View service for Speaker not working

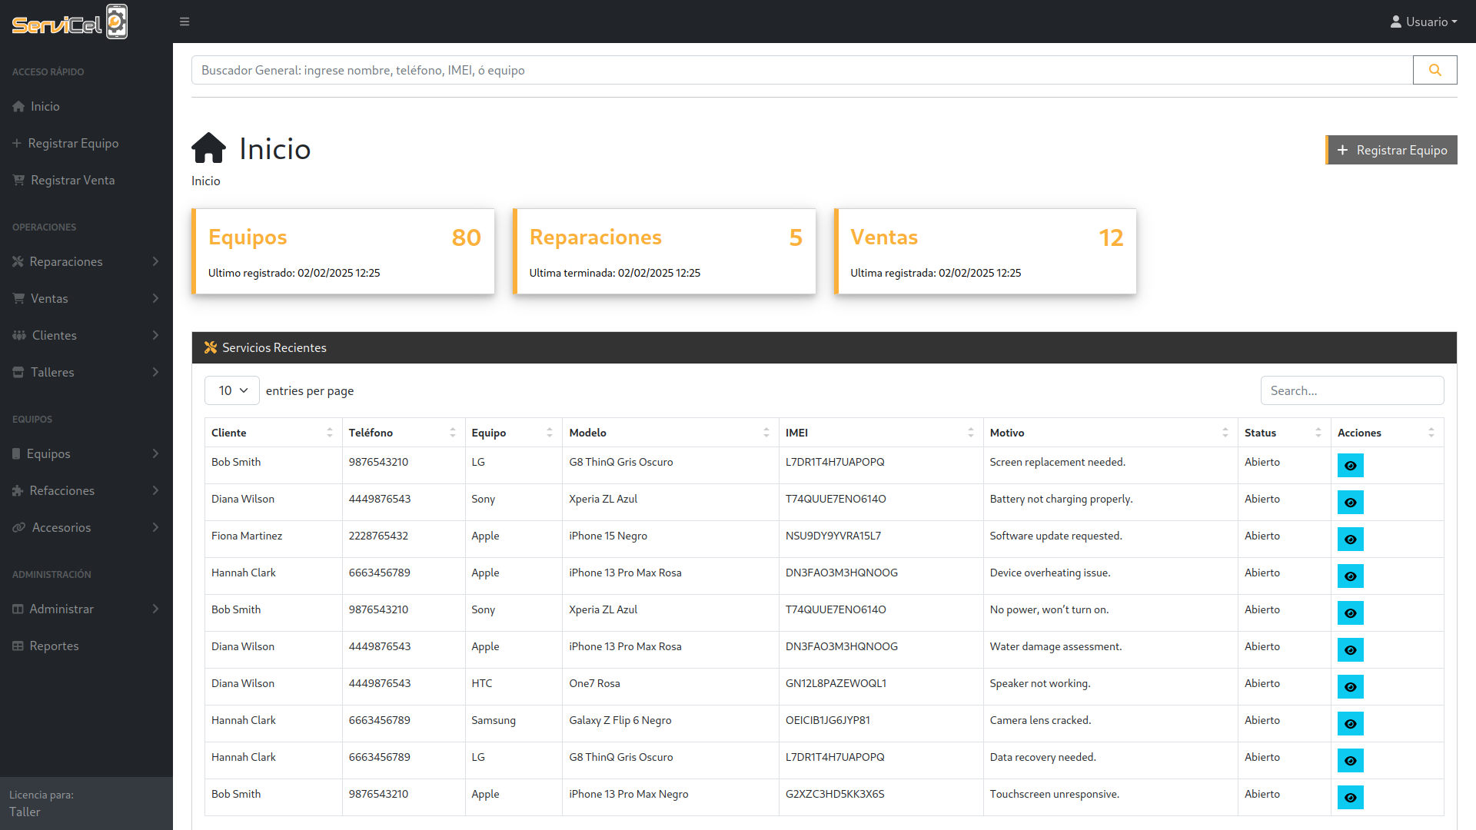pos(1350,687)
